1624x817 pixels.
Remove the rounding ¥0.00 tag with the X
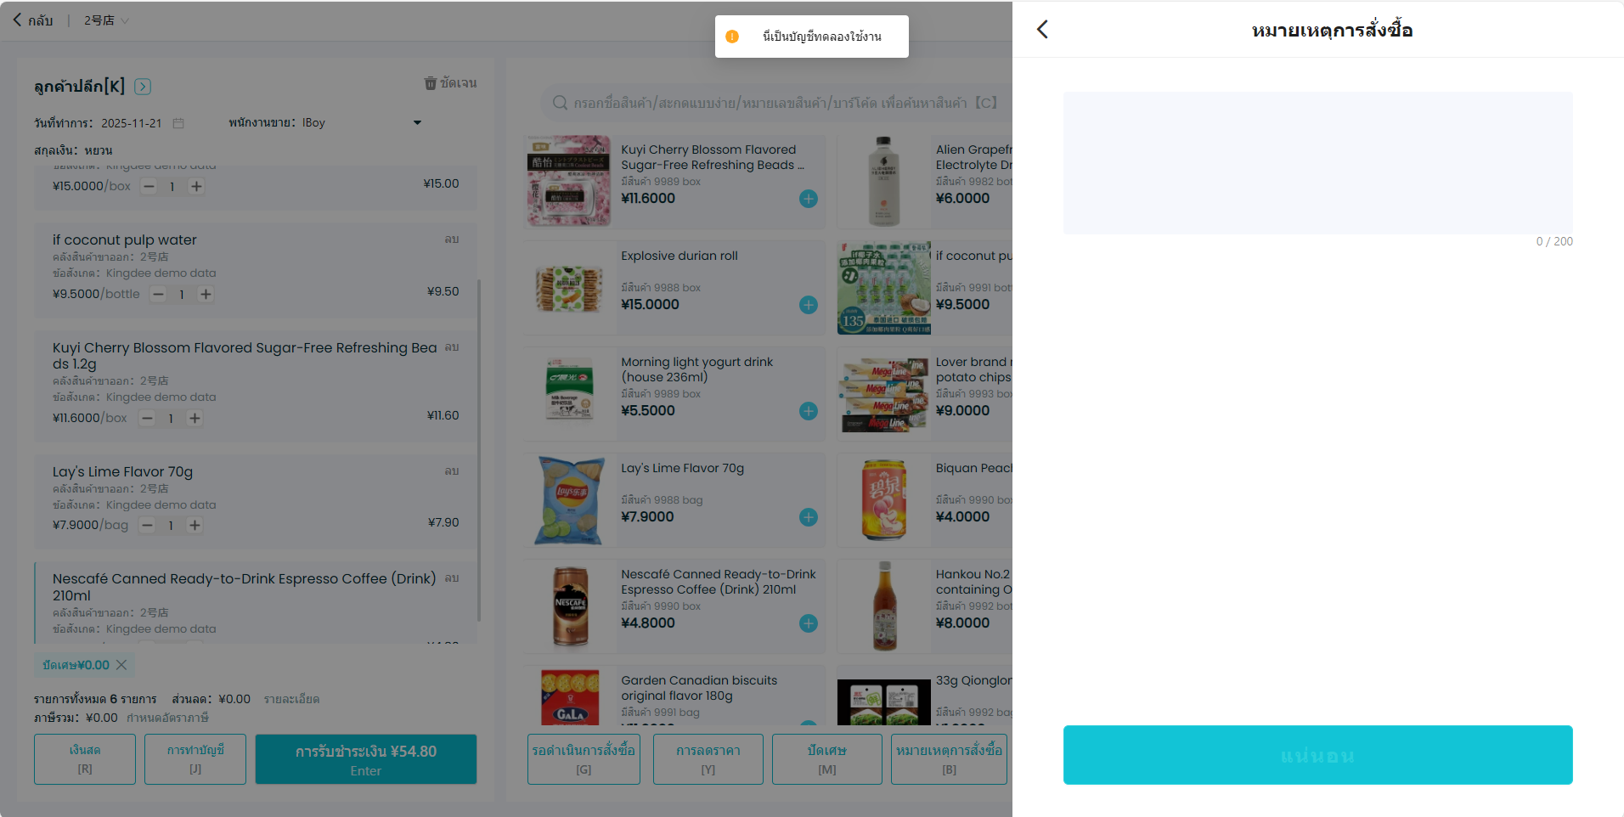coord(121,665)
